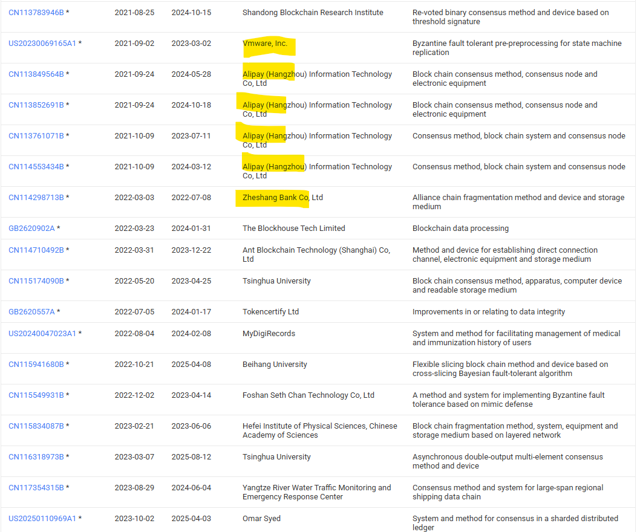Image resolution: width=643 pixels, height=532 pixels.
Task: Click assignee 'Beihang University'
Action: coord(275,365)
